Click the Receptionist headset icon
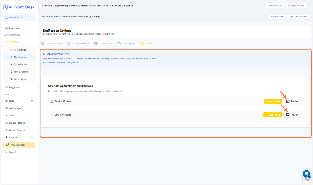The height and width of the screenshot is (185, 313). [11, 50]
